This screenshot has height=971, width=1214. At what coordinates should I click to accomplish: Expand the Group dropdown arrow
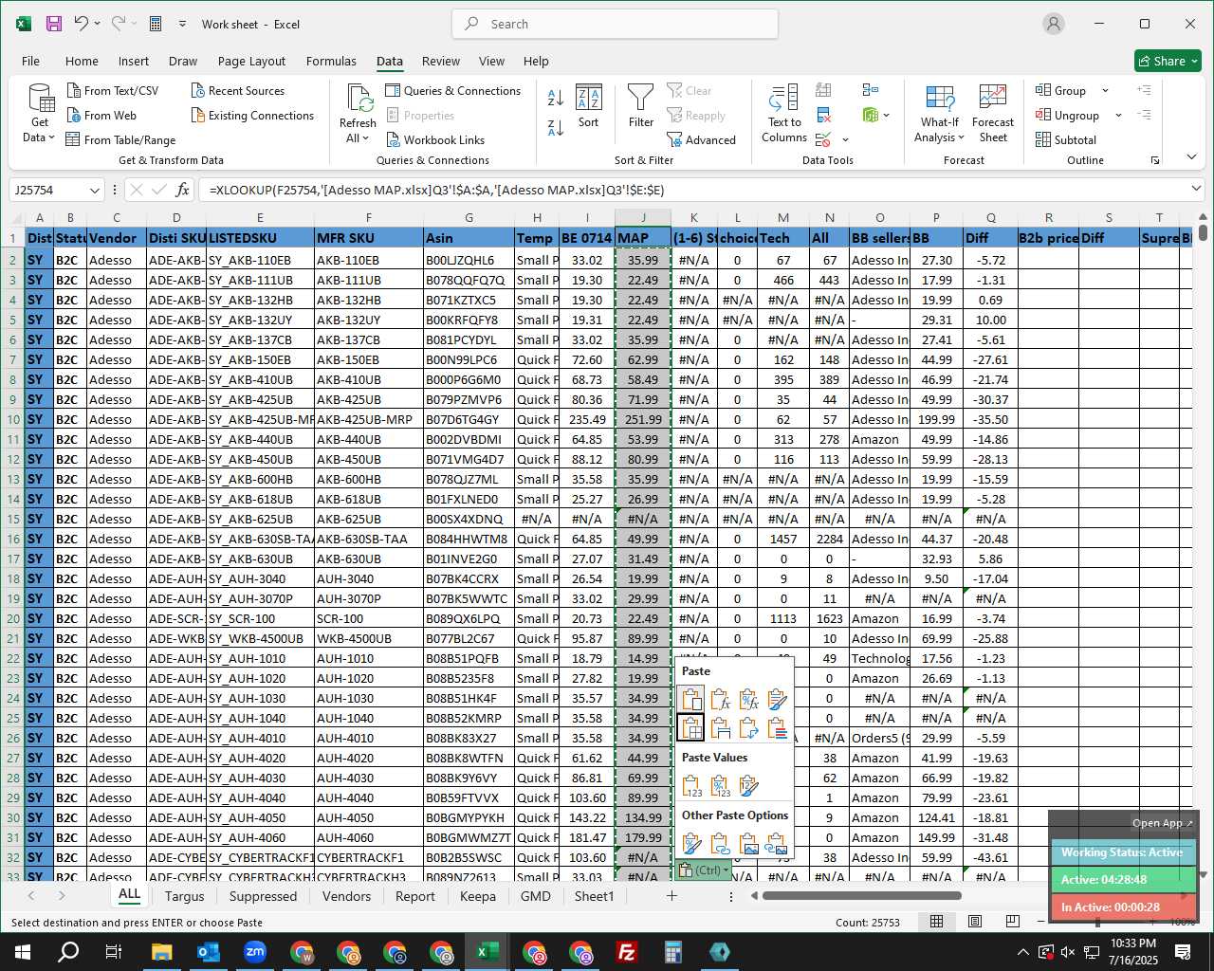coord(1105,91)
